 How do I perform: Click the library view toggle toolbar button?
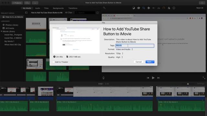27,3
